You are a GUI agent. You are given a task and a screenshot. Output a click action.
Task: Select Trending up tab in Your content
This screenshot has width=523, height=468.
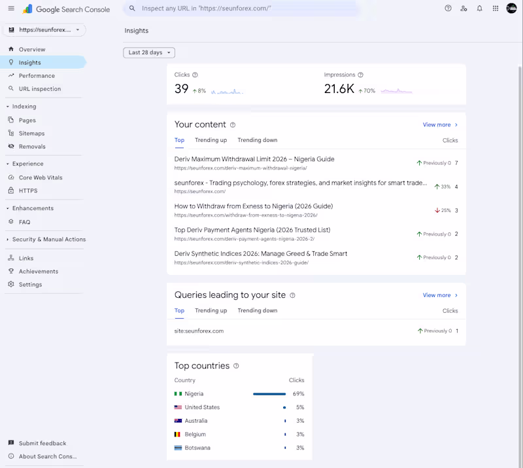(211, 140)
